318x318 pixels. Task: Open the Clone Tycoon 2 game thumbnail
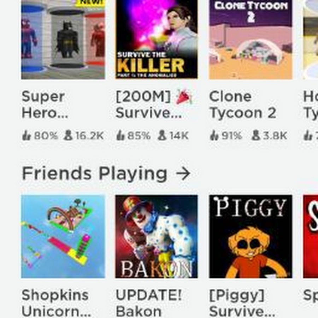tap(251, 40)
